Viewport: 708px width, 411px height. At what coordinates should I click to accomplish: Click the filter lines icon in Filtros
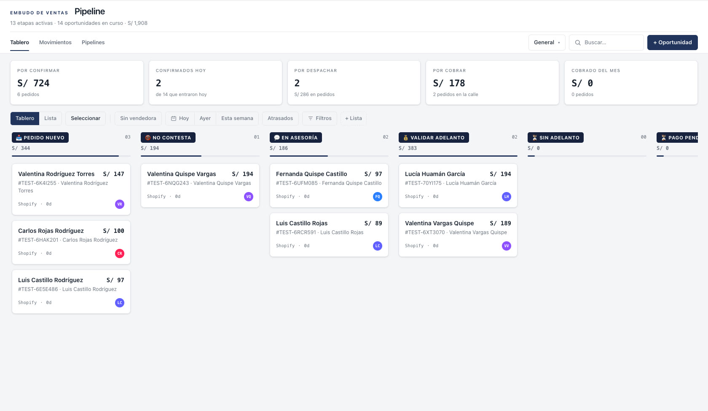pos(311,118)
